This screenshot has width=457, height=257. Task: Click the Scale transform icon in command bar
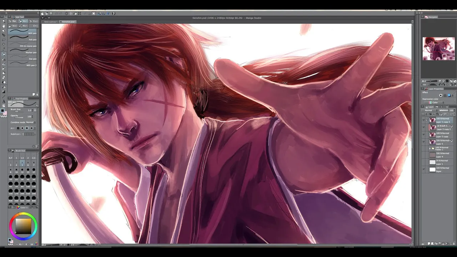tap(79, 14)
